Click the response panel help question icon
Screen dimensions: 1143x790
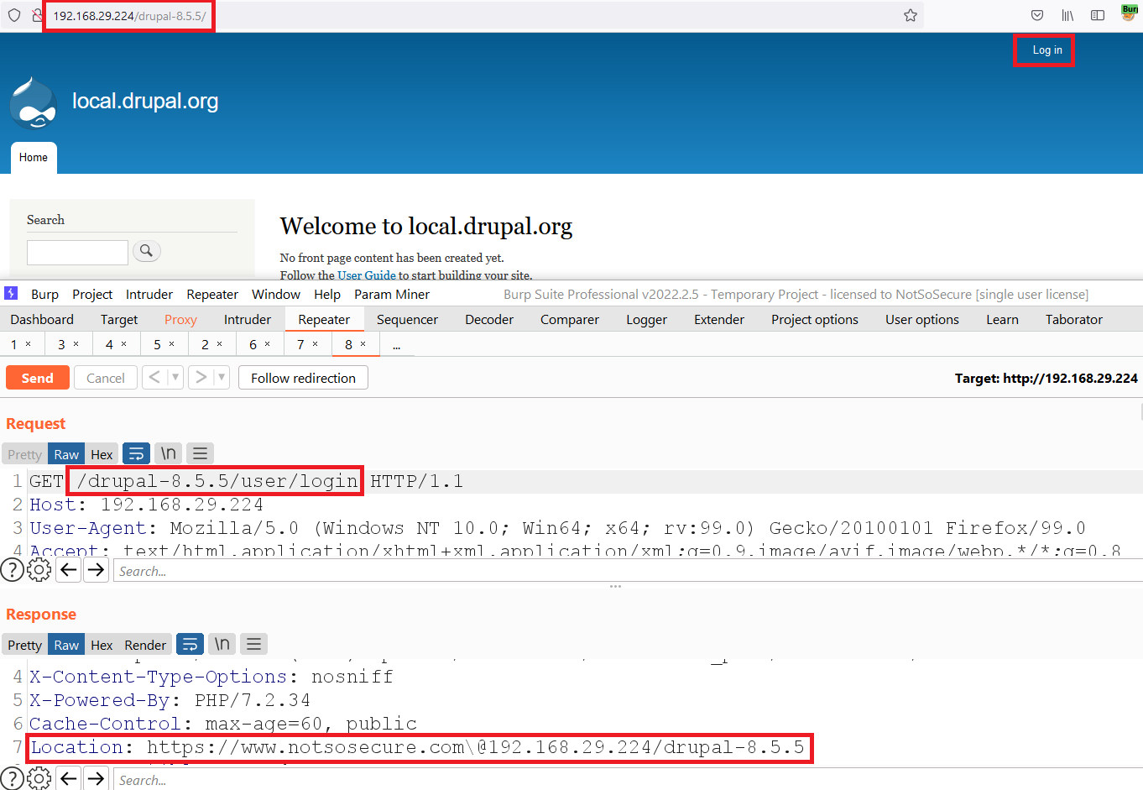tap(12, 778)
